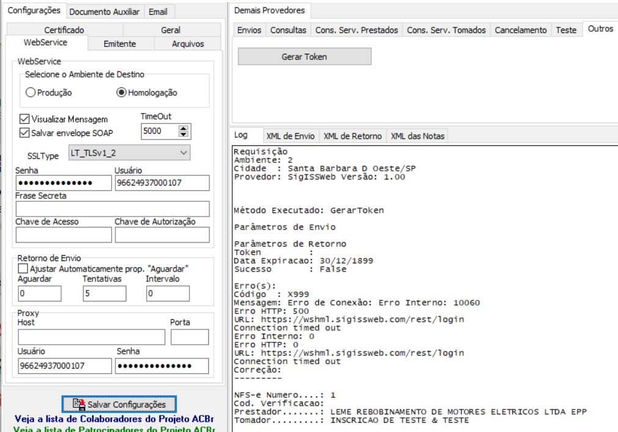The width and height of the screenshot is (618, 432).
Task: Click the 'Tomador' INSCRICAO DE TESTE line
Action: coord(351,420)
